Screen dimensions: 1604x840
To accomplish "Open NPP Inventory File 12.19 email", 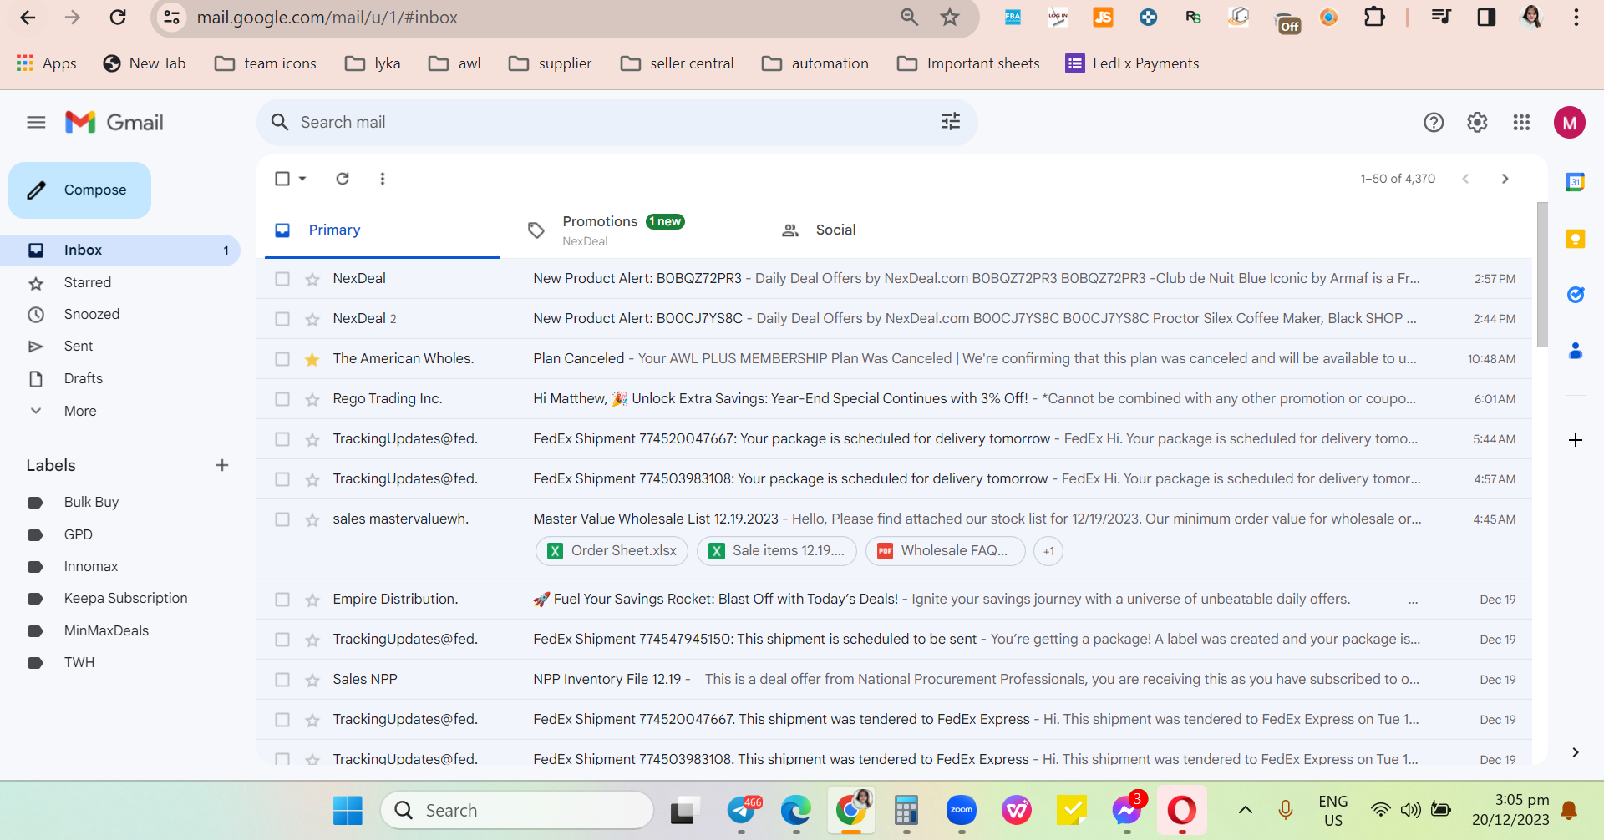I will (895, 680).
